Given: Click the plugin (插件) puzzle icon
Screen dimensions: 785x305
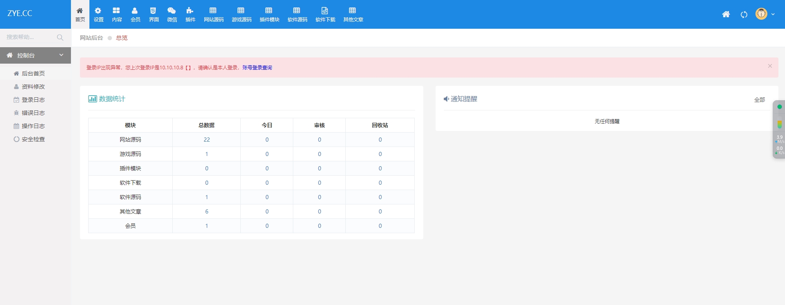Looking at the screenshot, I should (x=190, y=11).
